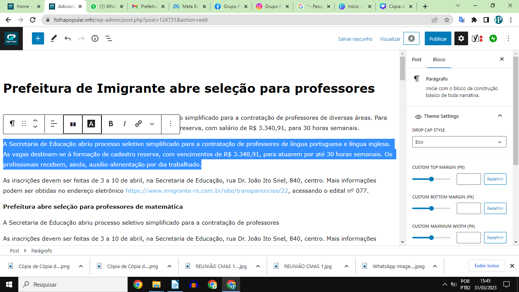Open Drop Cap Style dropdown showing Box
Viewport: 519px width, 292px height.
pyautogui.click(x=459, y=142)
